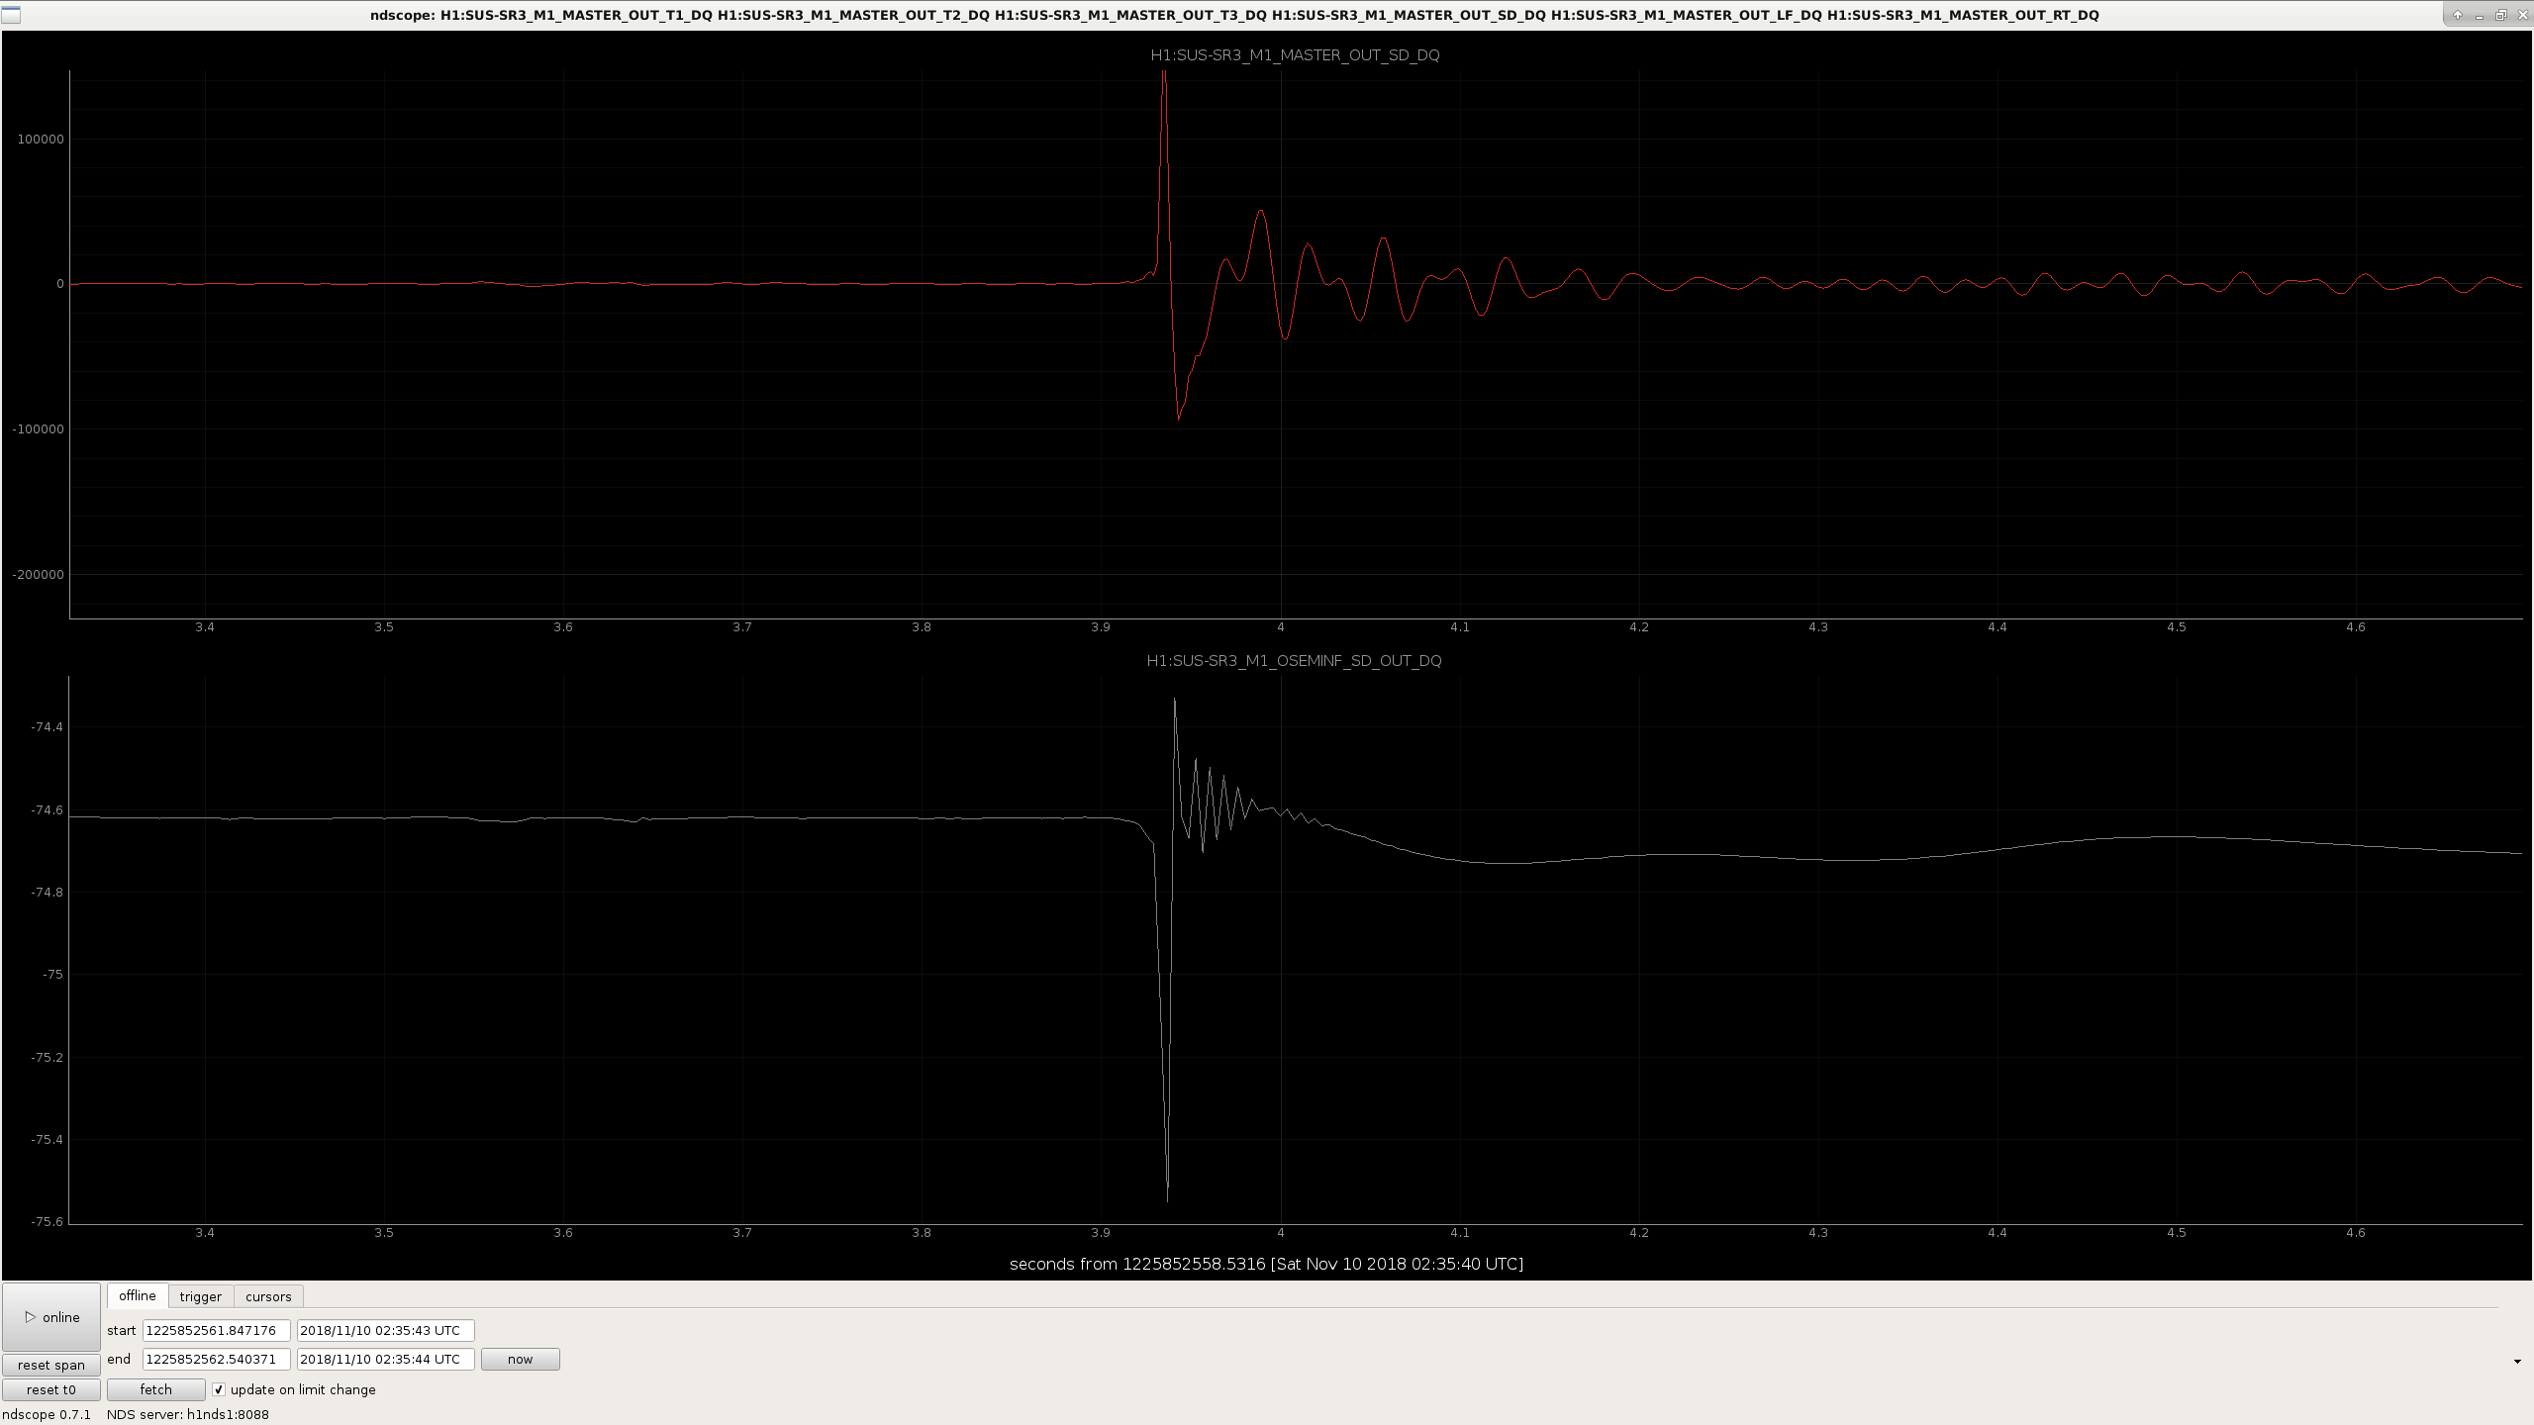Restore the ndscope window size
The image size is (2534, 1425).
click(x=2500, y=15)
